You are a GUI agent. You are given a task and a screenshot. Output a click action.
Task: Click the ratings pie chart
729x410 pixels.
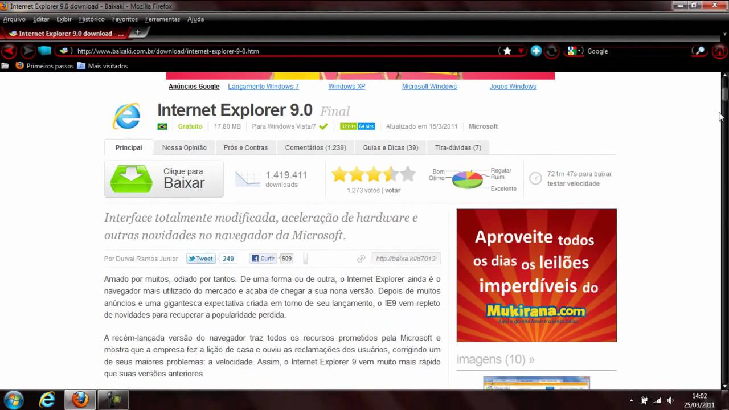point(467,179)
